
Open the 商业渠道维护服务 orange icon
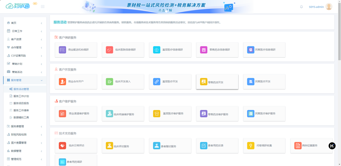62,114
